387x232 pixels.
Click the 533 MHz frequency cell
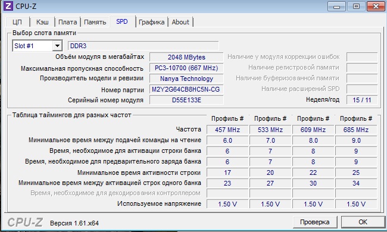[270, 130]
